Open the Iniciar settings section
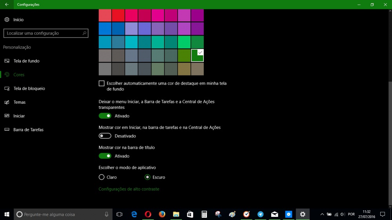The image size is (392, 220). tap(19, 116)
